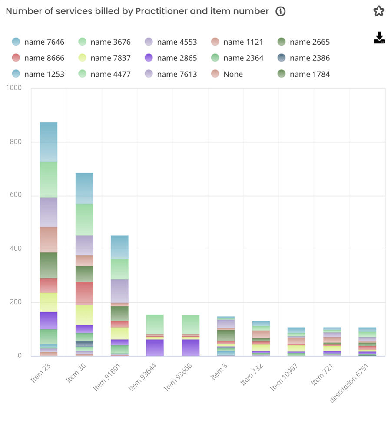This screenshot has height=436, width=391.
Task: Click the name 2386 legend circle
Action: click(x=282, y=58)
